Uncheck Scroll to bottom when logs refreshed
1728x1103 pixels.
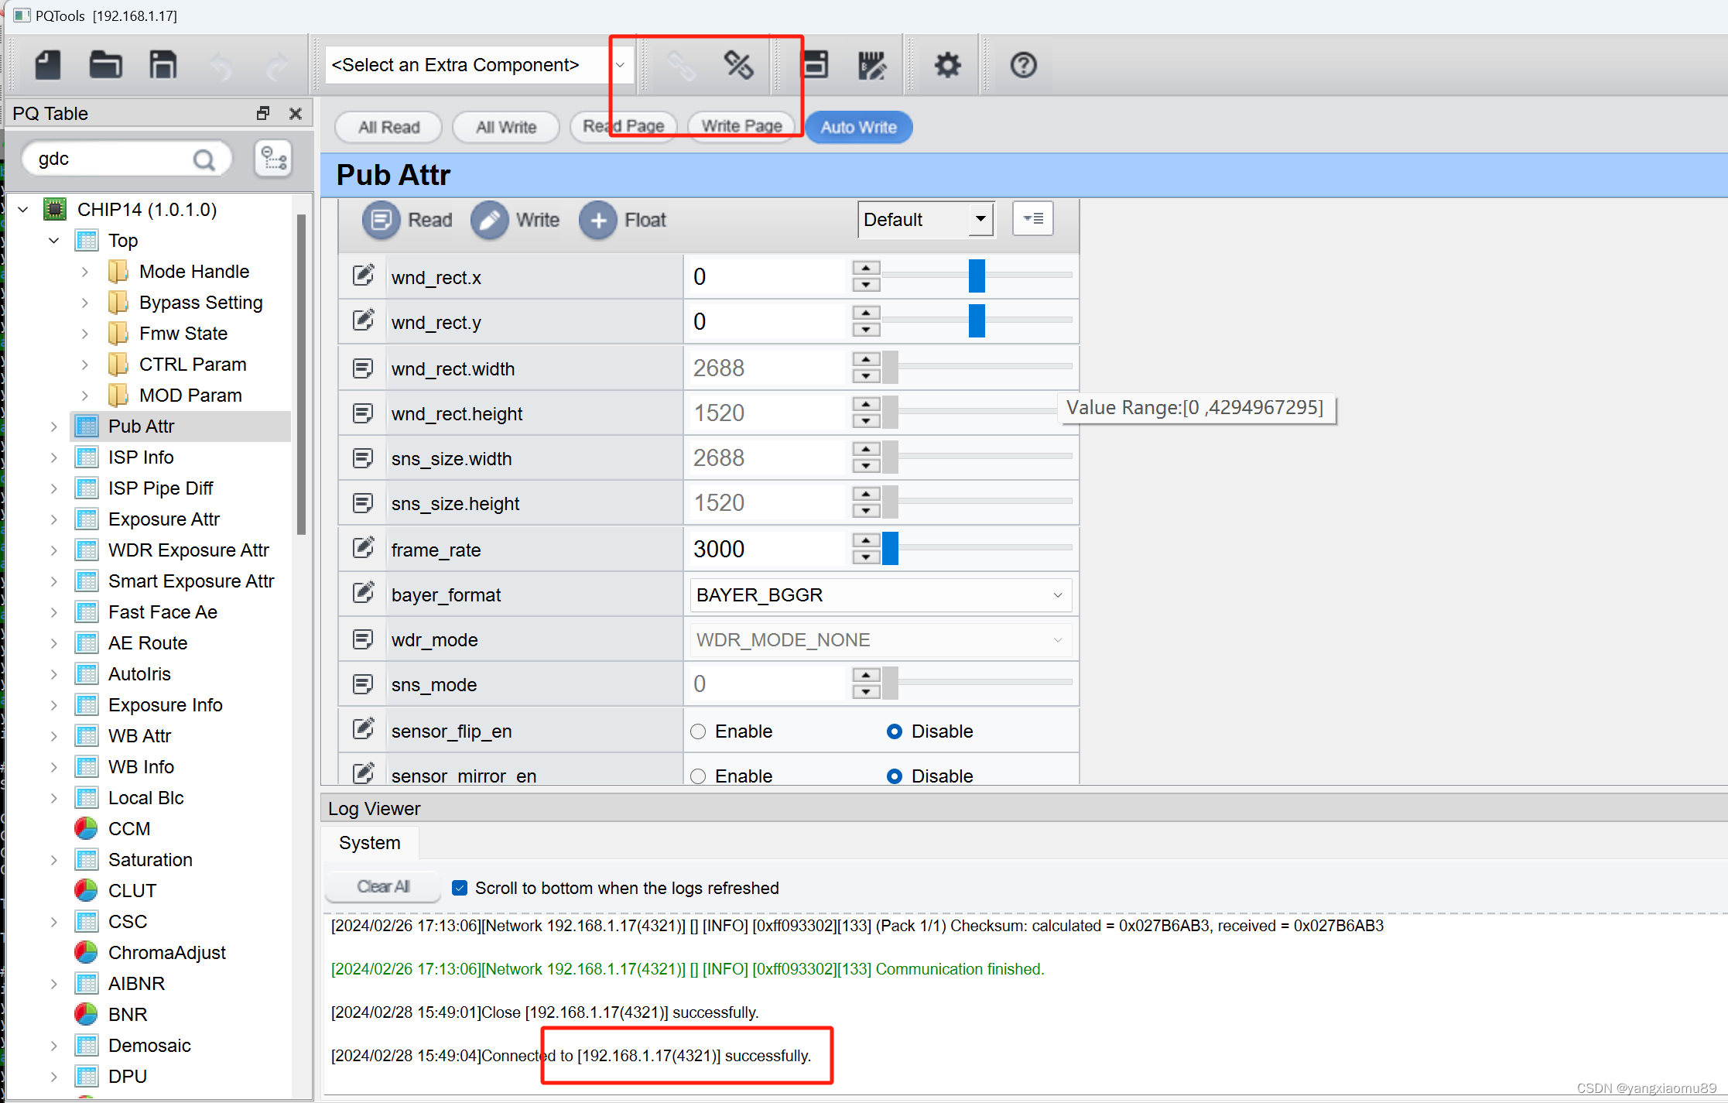click(x=460, y=888)
